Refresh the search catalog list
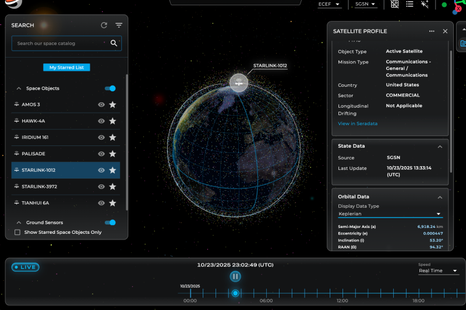466x310 pixels. (104, 25)
